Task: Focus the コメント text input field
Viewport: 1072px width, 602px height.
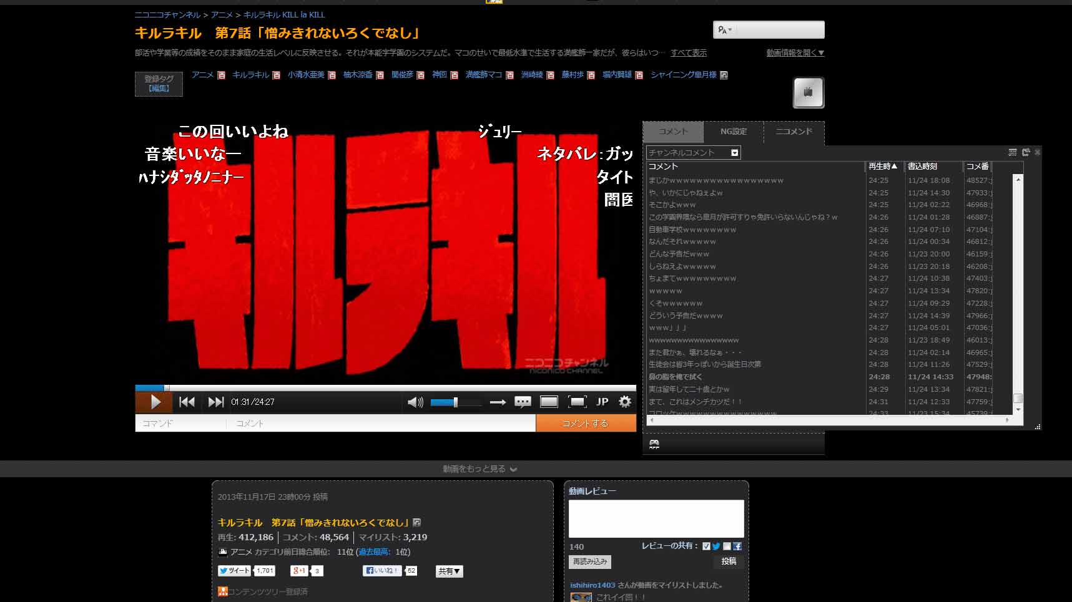Action: (381, 423)
